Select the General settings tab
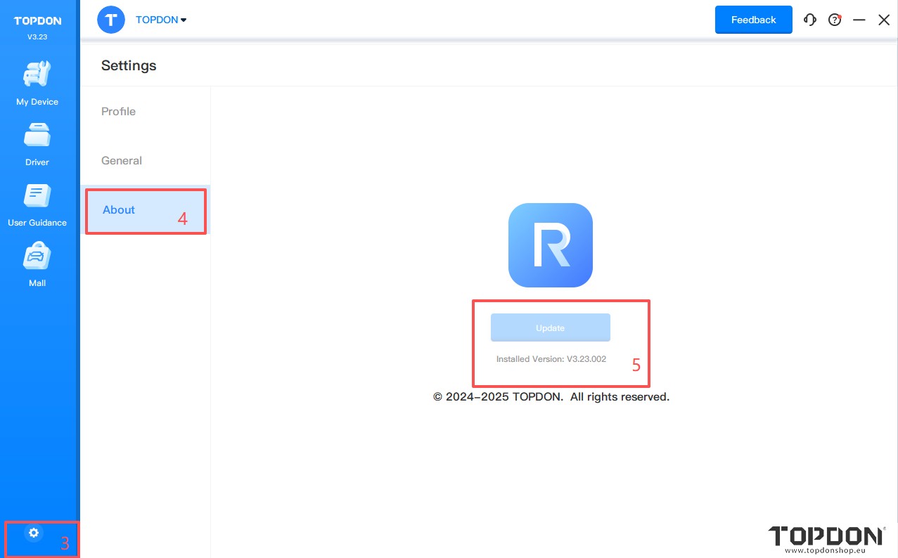 click(x=122, y=161)
